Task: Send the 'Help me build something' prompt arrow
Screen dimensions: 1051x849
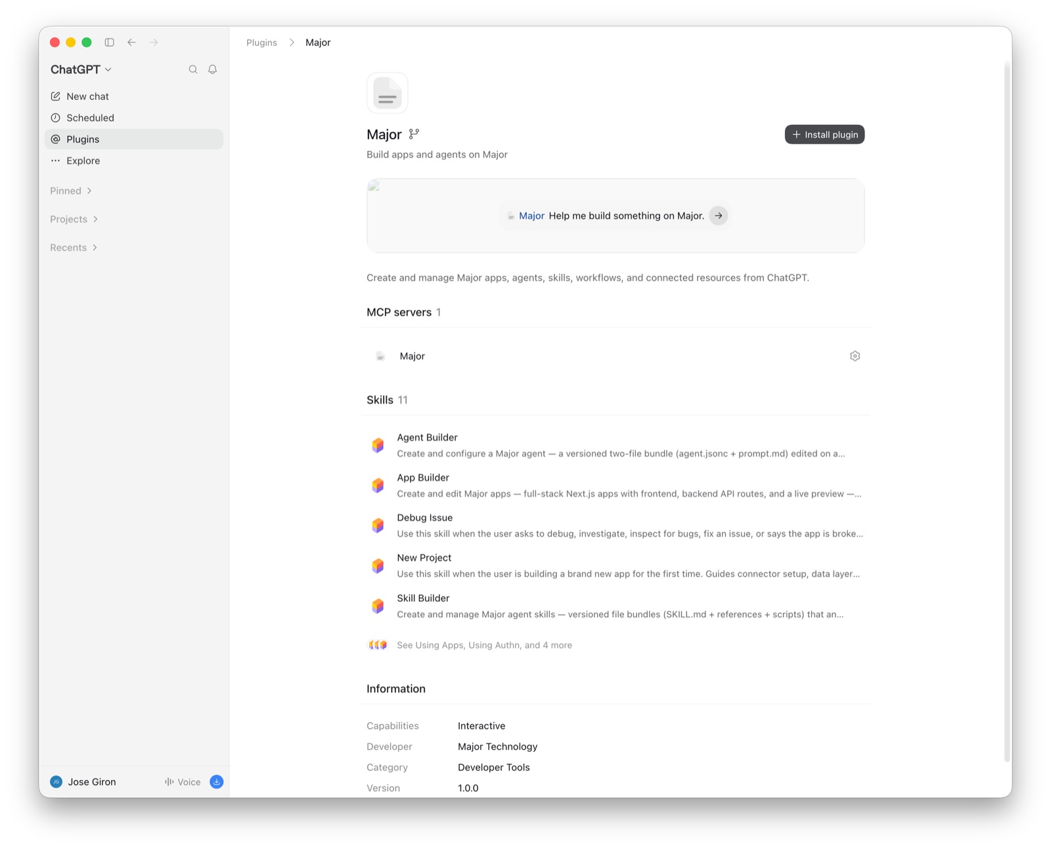Action: coord(719,216)
